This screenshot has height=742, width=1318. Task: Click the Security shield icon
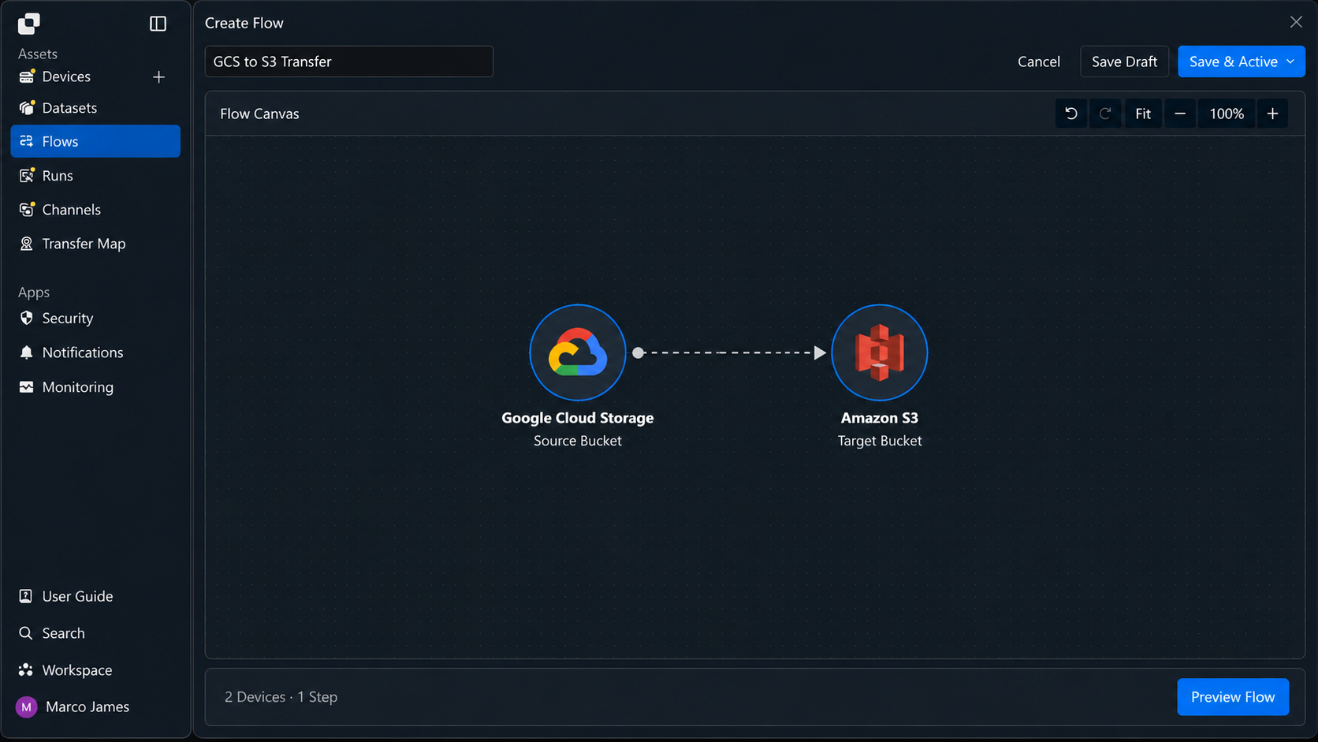[27, 318]
